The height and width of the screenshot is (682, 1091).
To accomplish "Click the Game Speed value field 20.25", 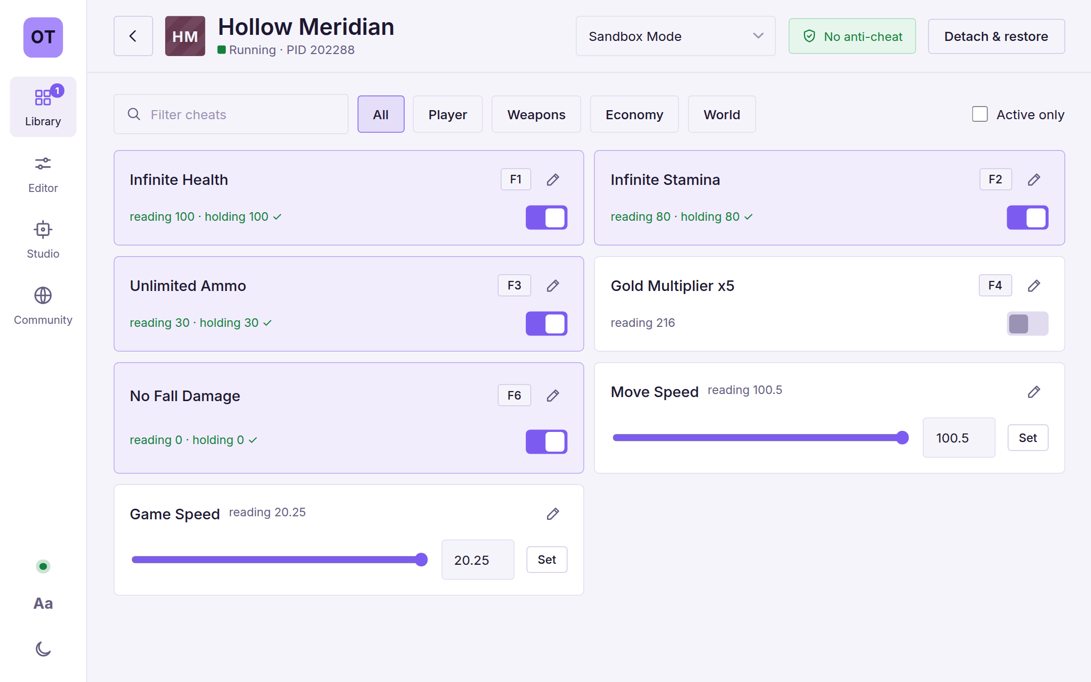I will point(478,560).
